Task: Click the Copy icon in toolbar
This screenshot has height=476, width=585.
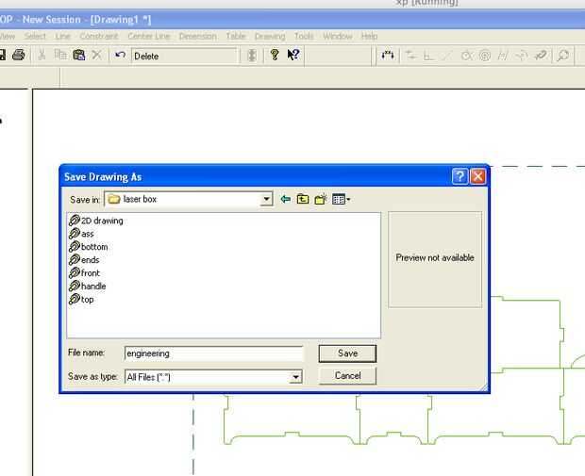Action: [60, 55]
